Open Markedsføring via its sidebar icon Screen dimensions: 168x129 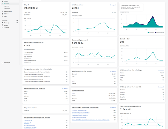(3, 11)
